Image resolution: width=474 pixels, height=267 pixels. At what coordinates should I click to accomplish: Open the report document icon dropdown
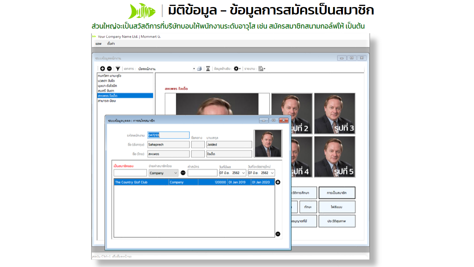261,69
